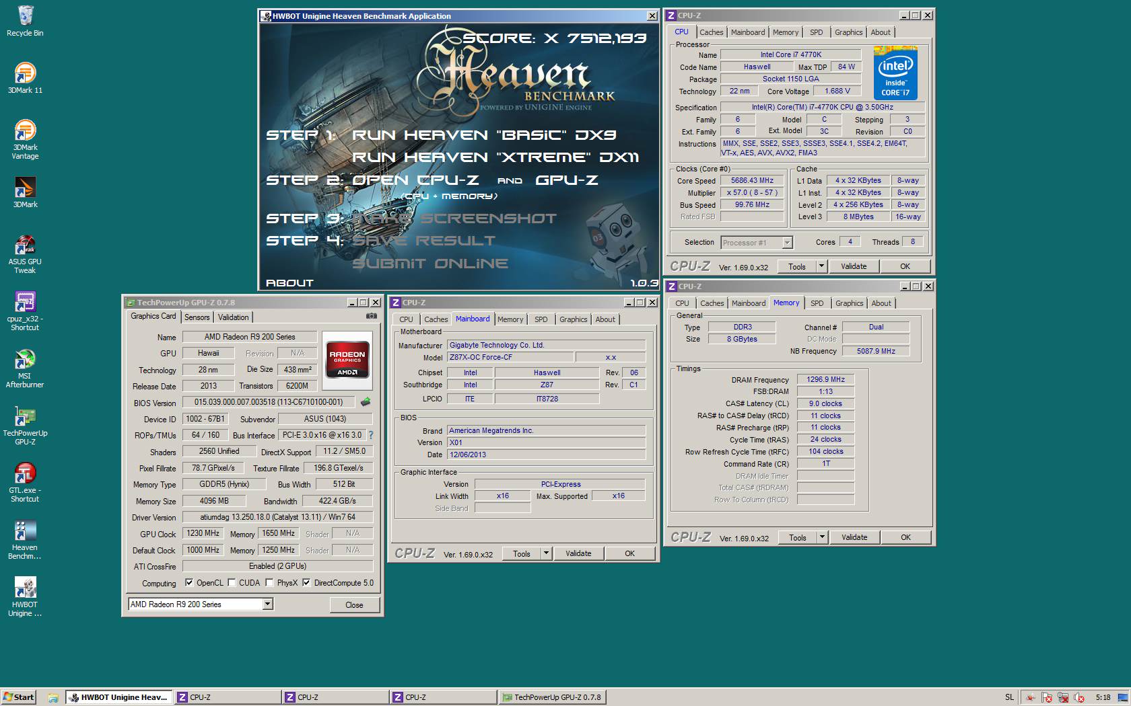1131x706 pixels.
Task: Open the cpuz_x32 desktop shortcut
Action: click(25, 311)
